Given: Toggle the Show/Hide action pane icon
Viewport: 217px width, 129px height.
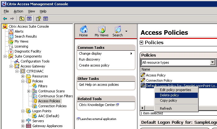Looking at the screenshot, I should click(x=46, y=19).
